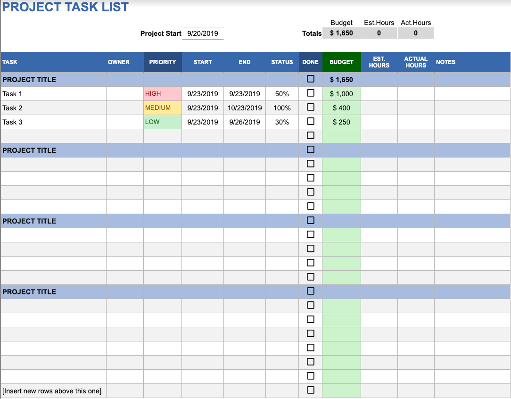511x399 pixels.
Task: Click the Project Start date field
Action: pyautogui.click(x=203, y=33)
